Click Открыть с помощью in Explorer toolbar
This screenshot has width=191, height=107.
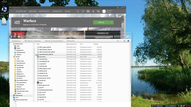pos(33,41)
